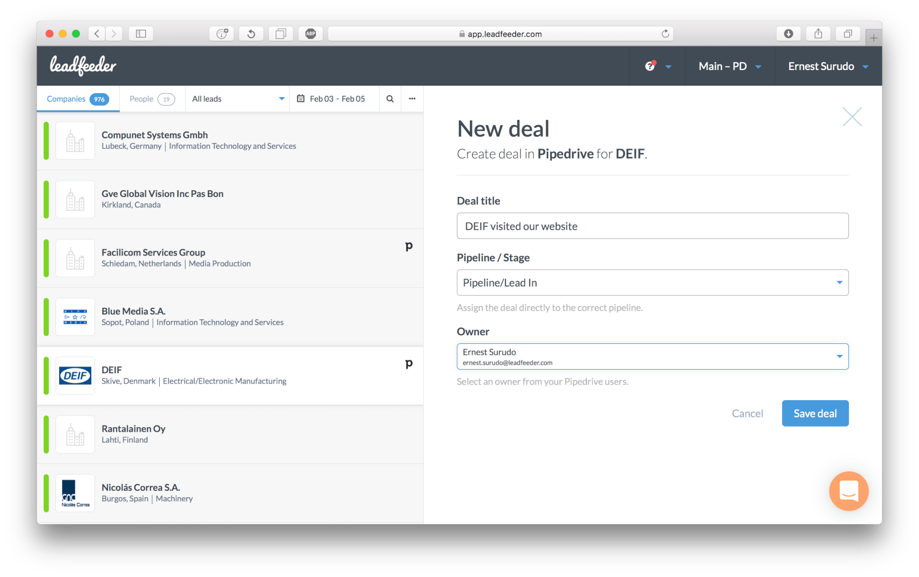This screenshot has height=577, width=919.
Task: Click the 976 companies count badge
Action: (x=99, y=99)
